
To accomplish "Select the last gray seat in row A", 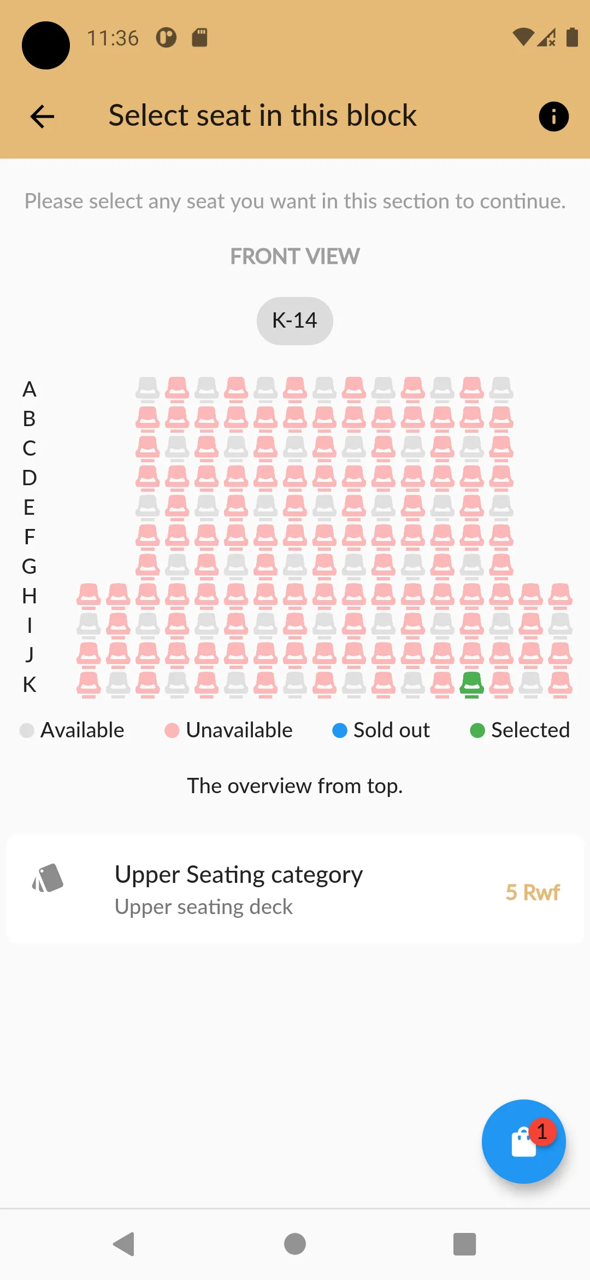I will (x=501, y=389).
